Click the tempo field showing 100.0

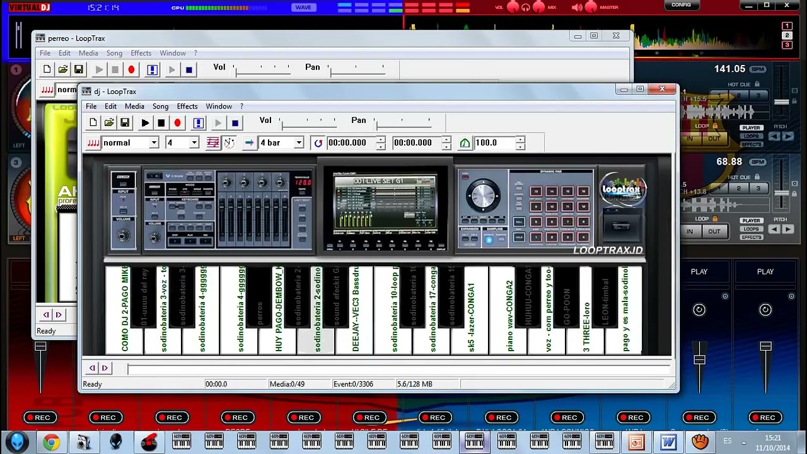pos(494,143)
